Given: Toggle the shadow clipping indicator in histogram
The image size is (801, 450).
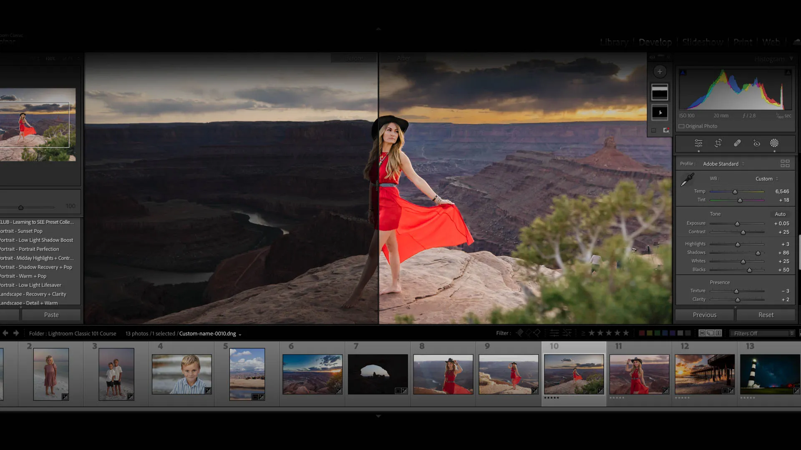Looking at the screenshot, I should (683, 72).
